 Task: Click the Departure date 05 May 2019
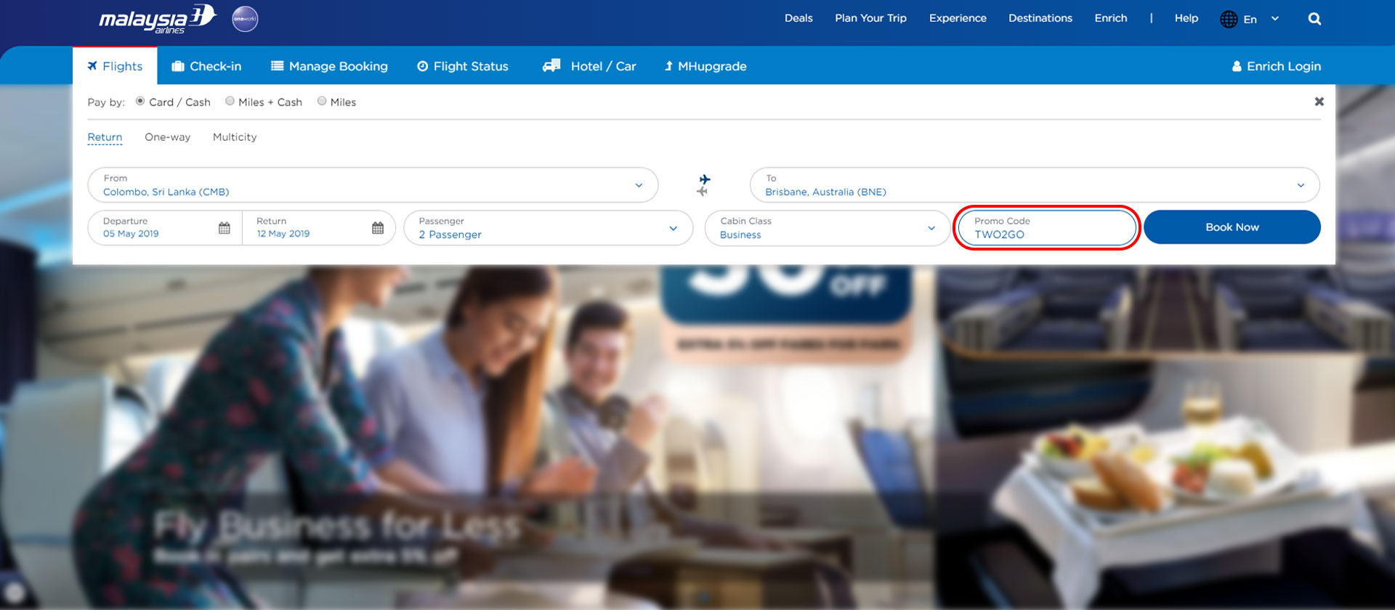(131, 234)
